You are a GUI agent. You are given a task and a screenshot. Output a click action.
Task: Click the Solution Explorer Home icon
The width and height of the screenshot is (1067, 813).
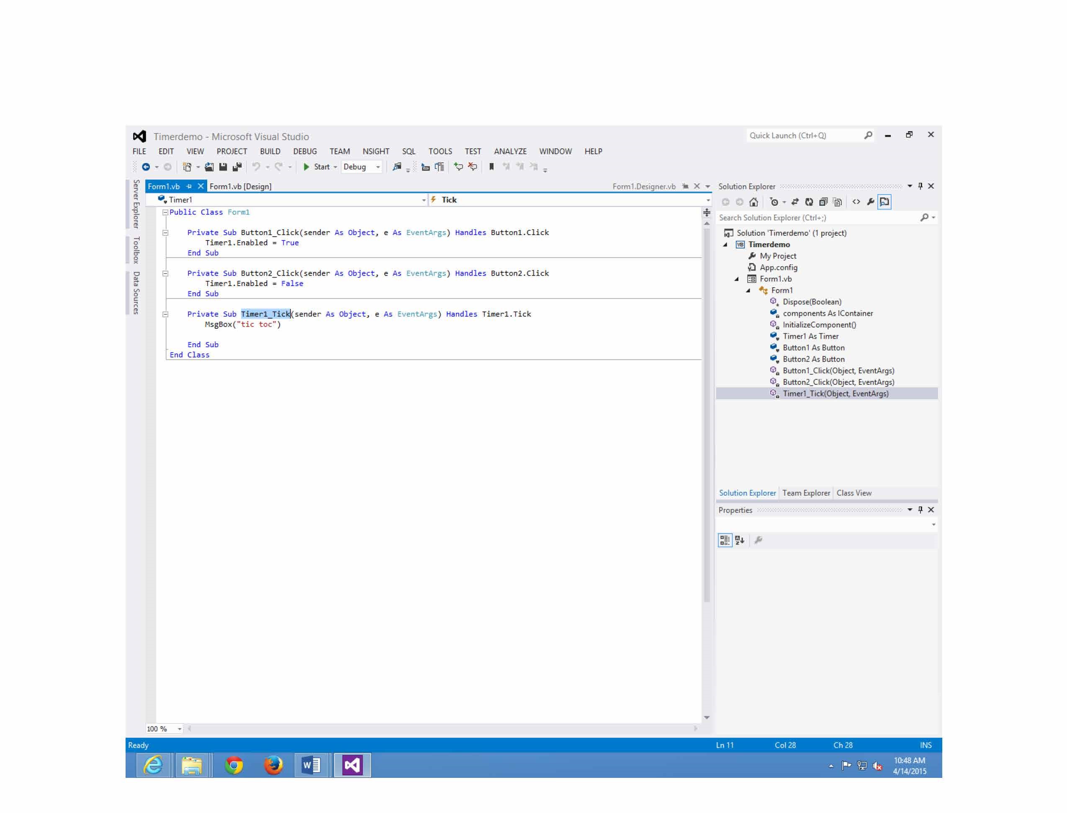(x=753, y=202)
